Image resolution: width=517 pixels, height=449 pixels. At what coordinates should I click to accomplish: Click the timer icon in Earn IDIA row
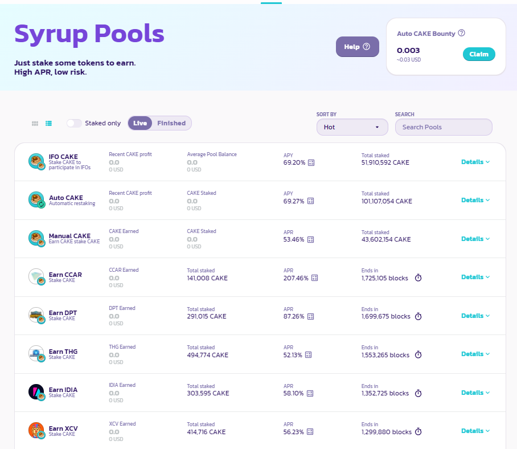[x=418, y=393]
